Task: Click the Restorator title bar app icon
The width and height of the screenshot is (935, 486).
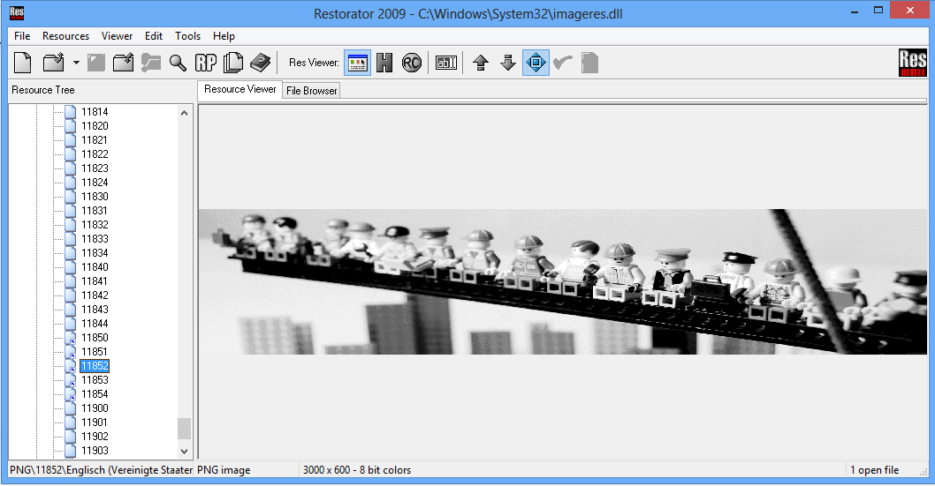Action: click(17, 12)
